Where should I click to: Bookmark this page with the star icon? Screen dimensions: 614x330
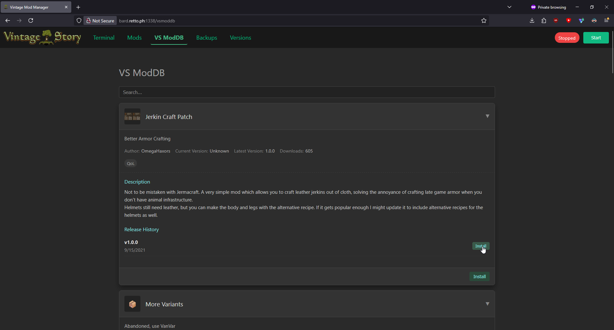[484, 20]
